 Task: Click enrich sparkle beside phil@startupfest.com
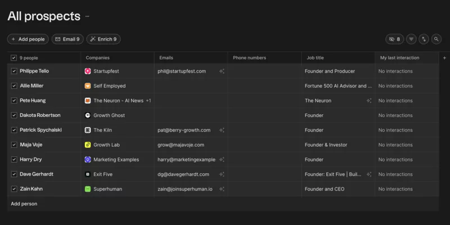point(222,71)
